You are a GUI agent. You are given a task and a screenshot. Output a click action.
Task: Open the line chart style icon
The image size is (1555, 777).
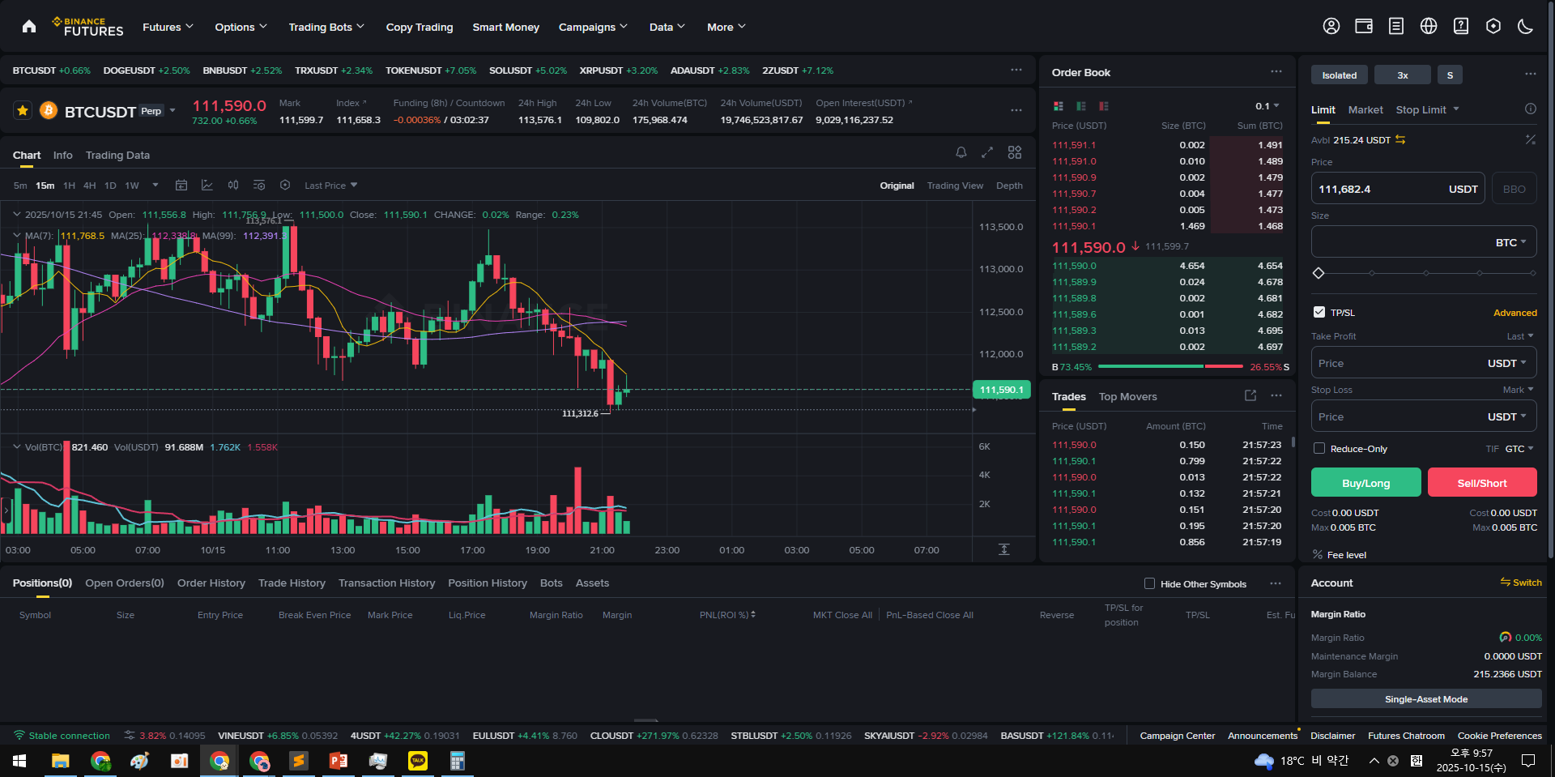coord(207,186)
